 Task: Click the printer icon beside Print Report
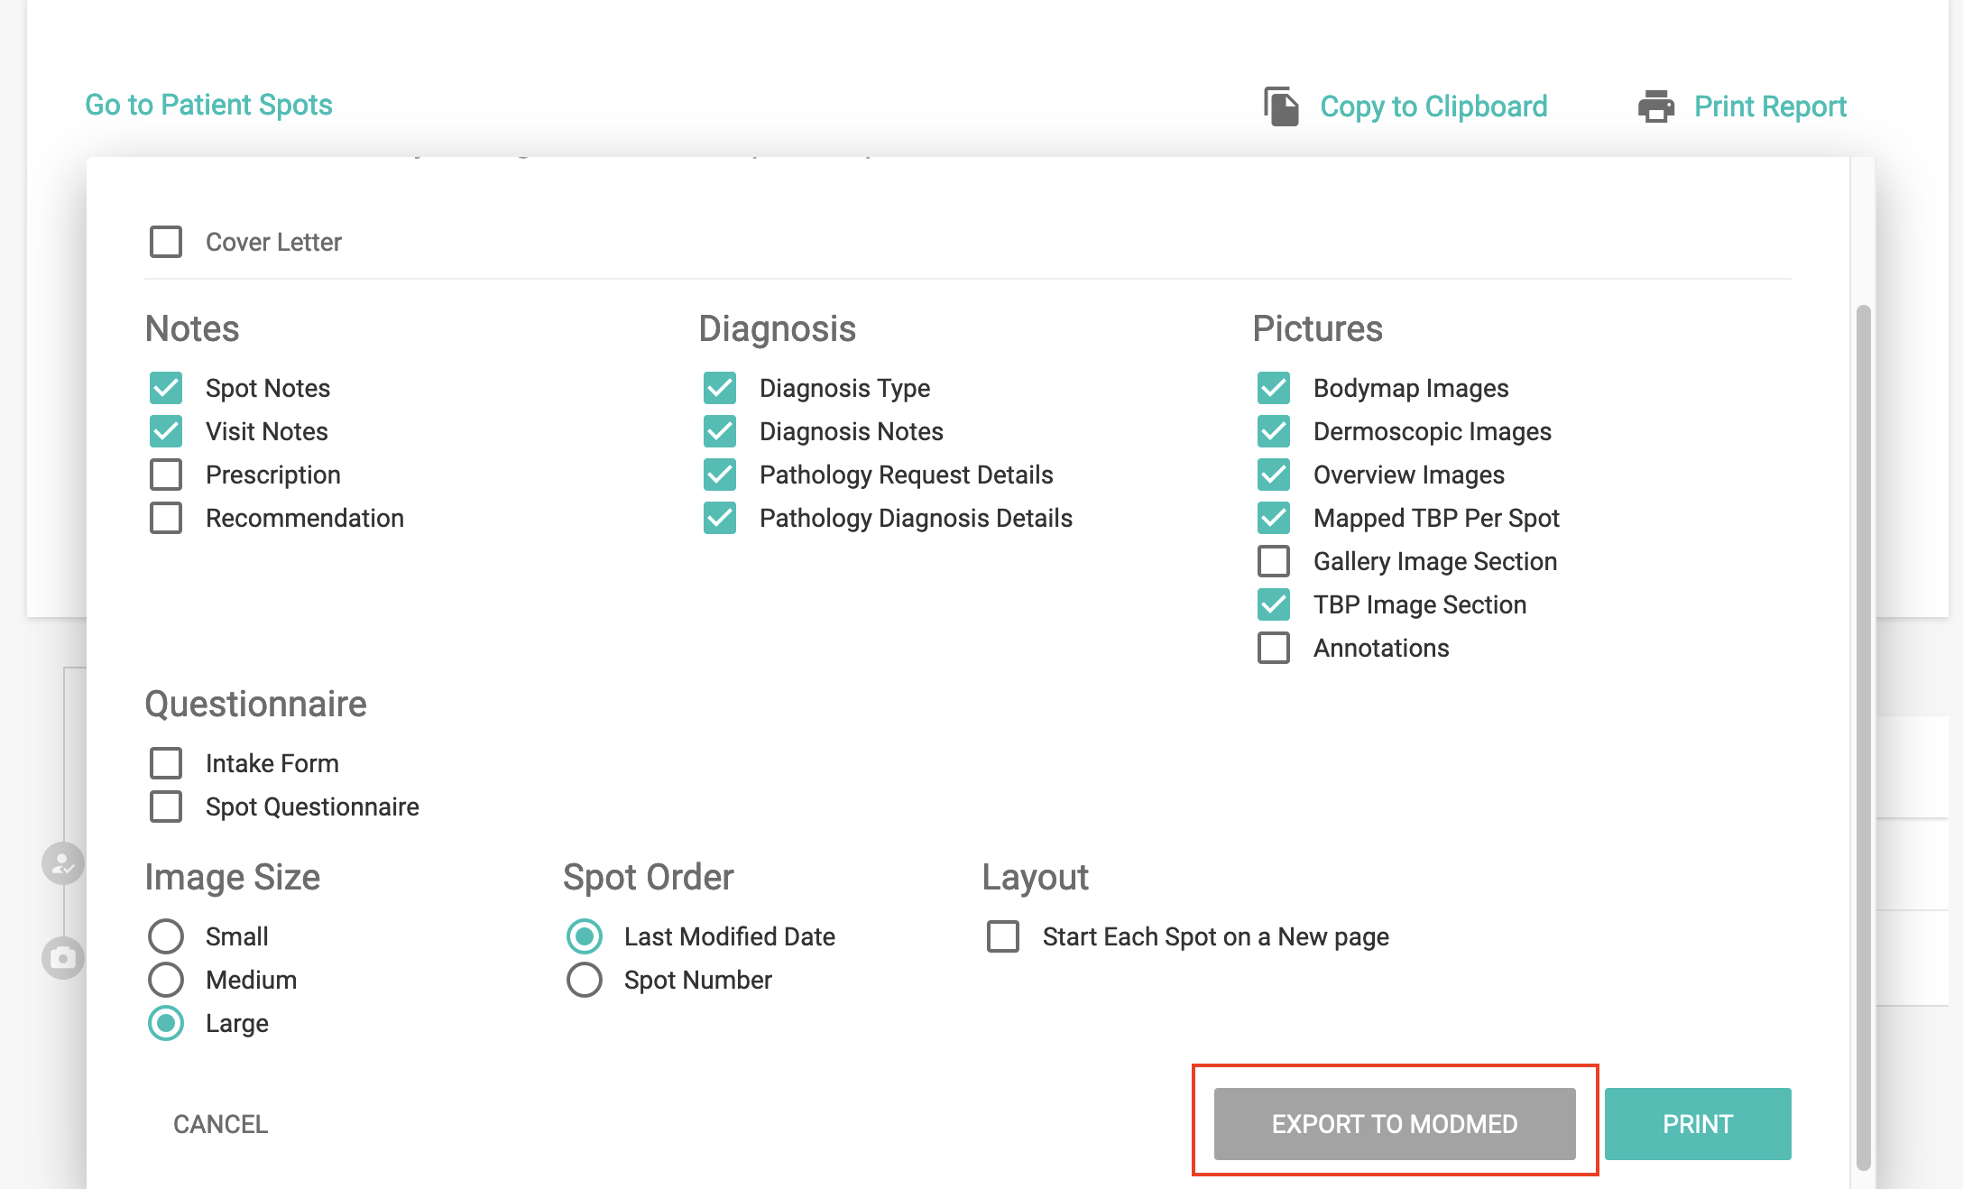1655,106
